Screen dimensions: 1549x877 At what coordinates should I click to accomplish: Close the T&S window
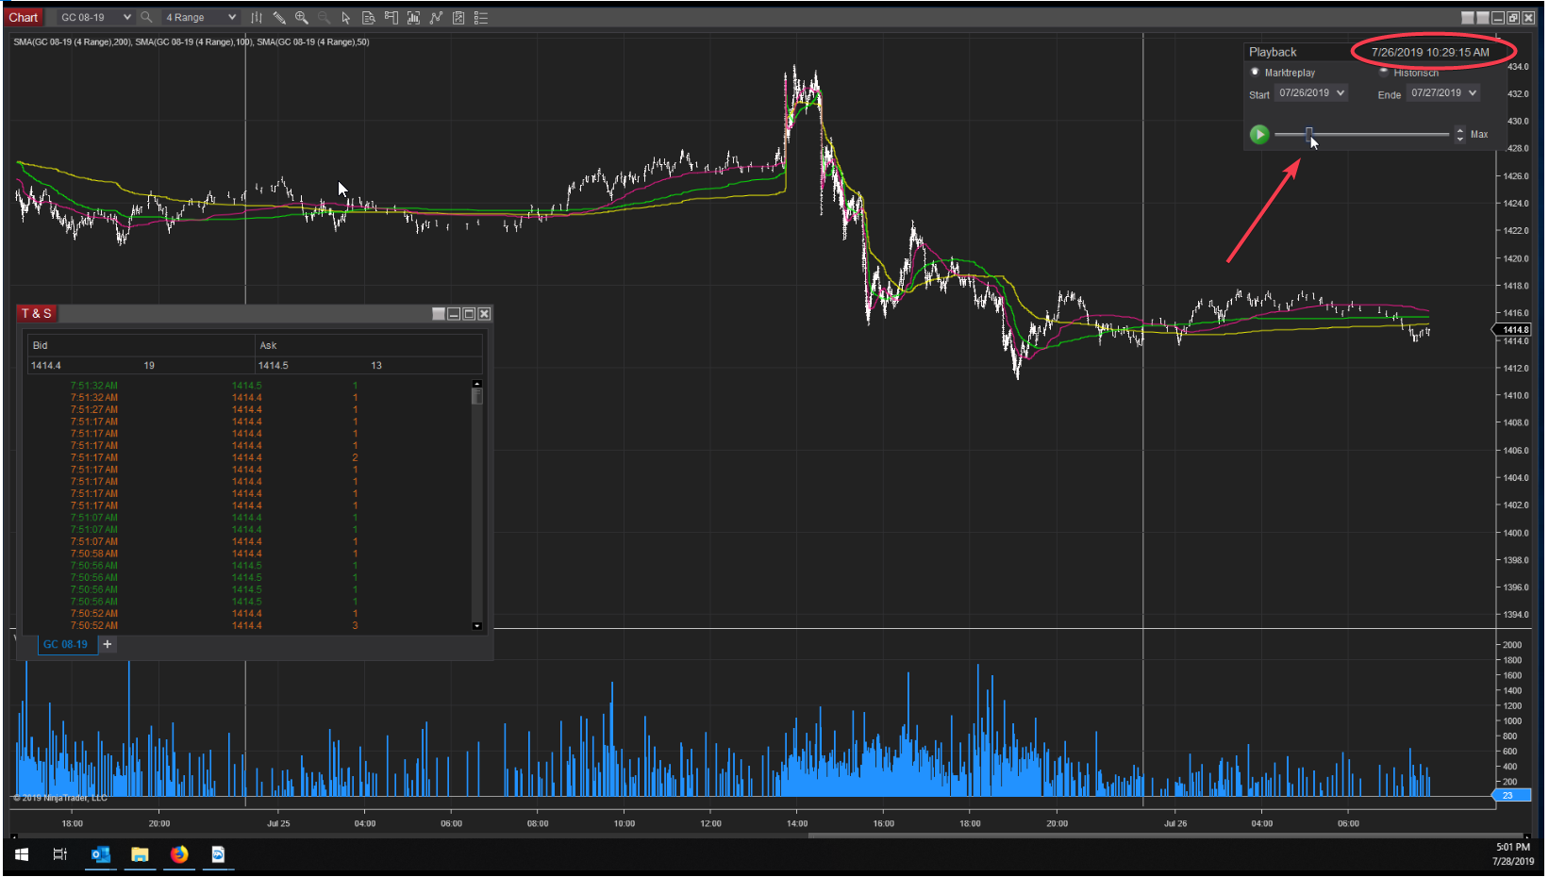click(x=484, y=314)
